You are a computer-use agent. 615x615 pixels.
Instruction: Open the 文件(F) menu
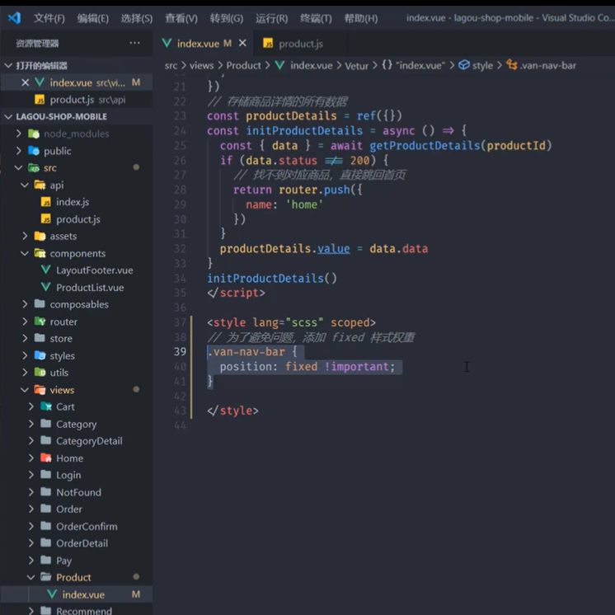pyautogui.click(x=49, y=18)
